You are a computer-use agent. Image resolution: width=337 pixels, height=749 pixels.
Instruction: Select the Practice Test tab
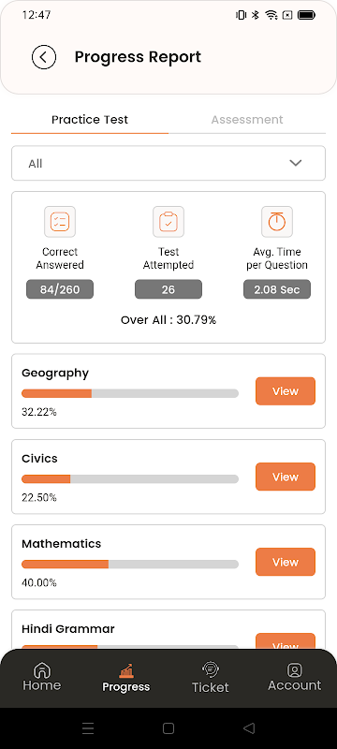(90, 120)
